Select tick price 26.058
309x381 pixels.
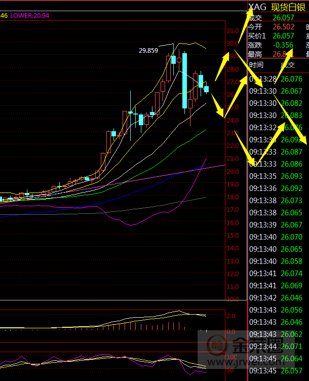point(291,261)
